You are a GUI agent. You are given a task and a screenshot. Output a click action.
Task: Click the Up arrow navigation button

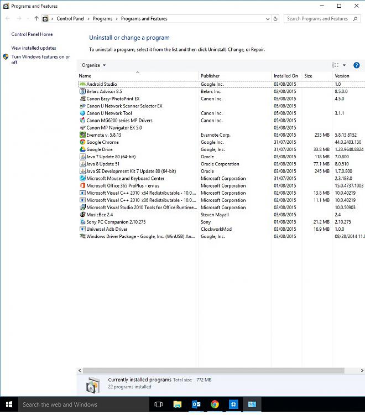pyautogui.click(x=36, y=18)
